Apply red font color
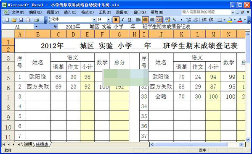This screenshot has width=252, height=154. pyautogui.click(x=240, y=20)
